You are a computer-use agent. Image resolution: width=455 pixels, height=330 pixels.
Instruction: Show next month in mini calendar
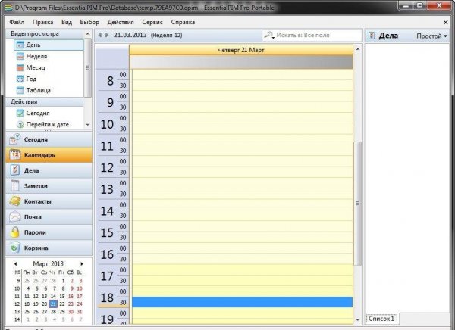point(82,263)
